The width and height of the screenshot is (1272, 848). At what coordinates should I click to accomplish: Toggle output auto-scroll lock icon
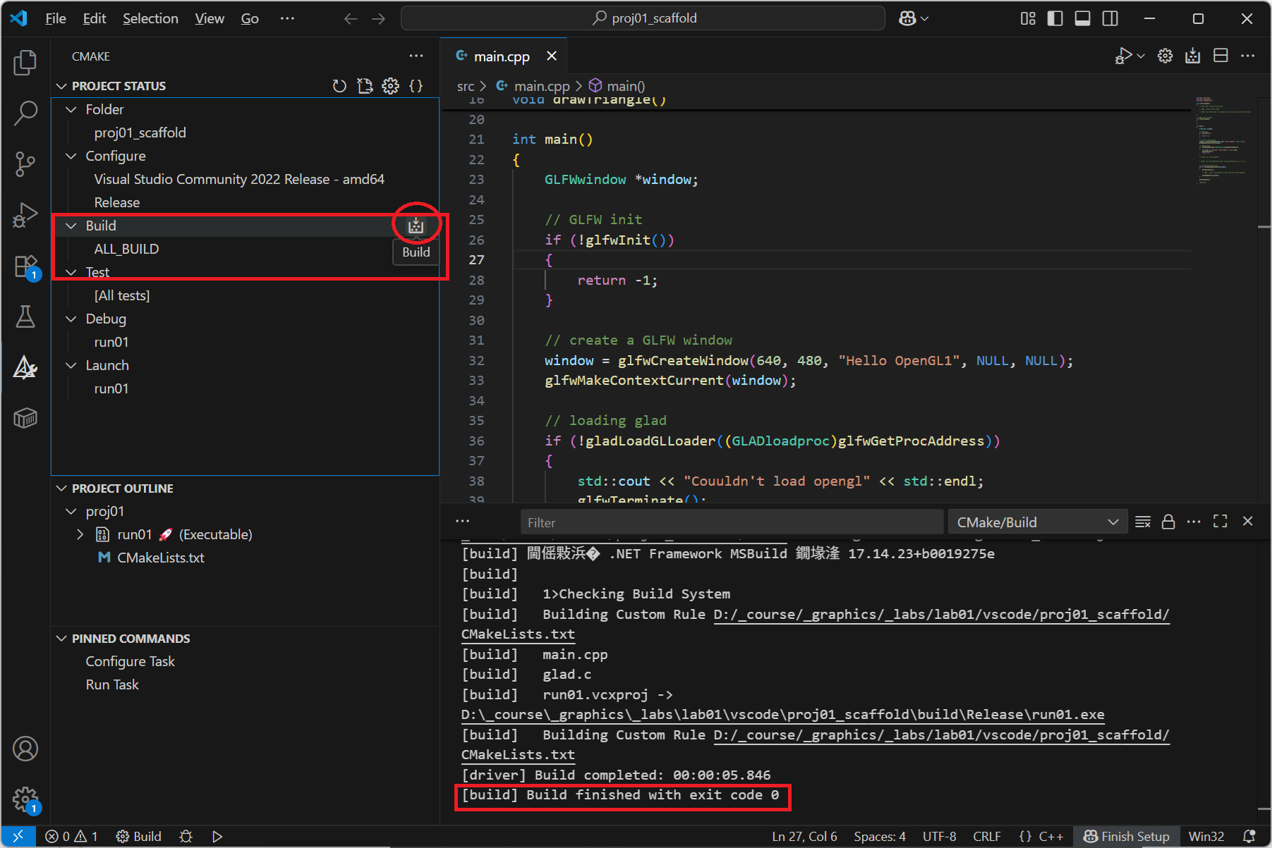1168,522
